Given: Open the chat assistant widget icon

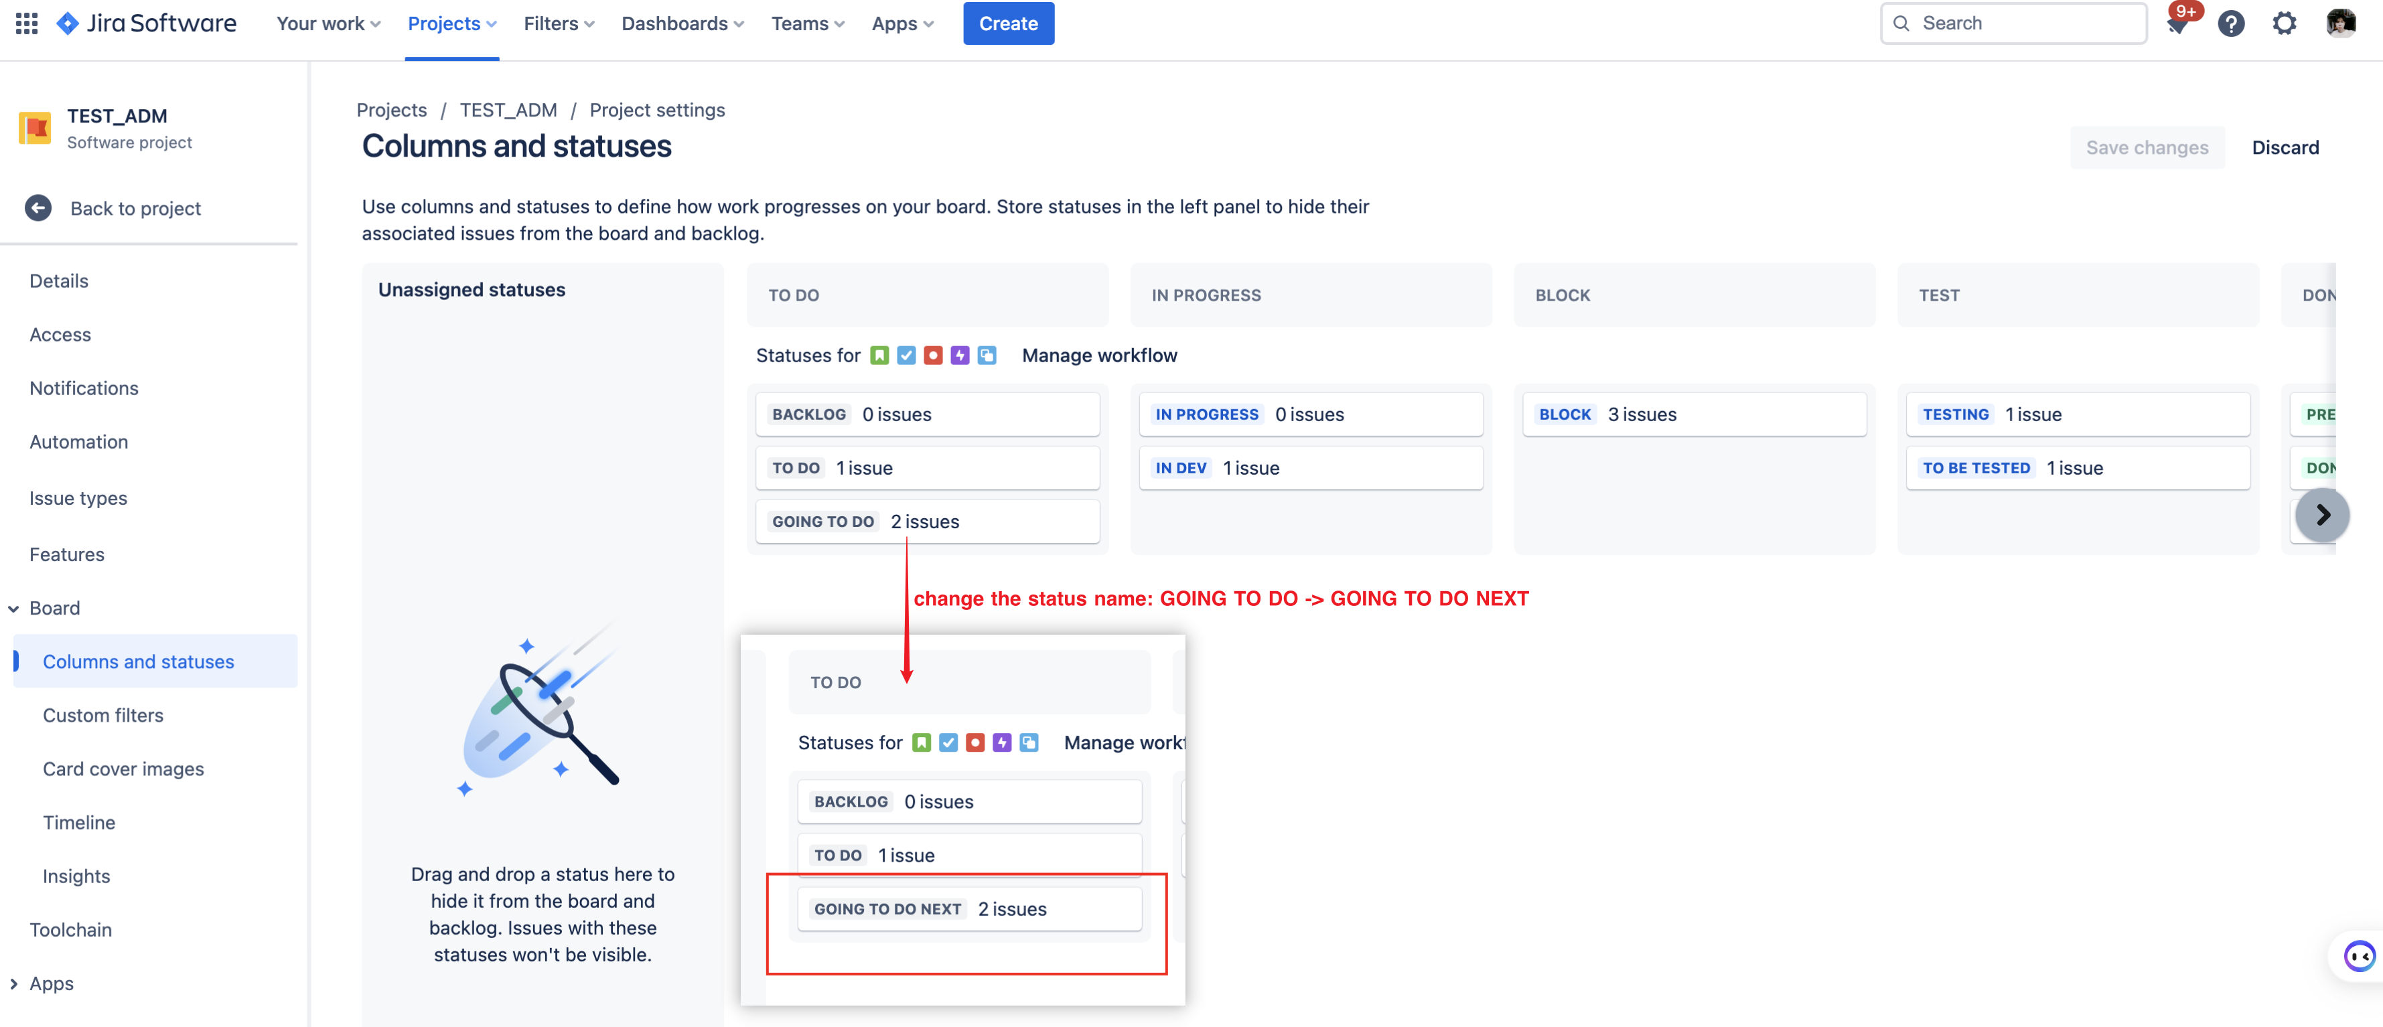Looking at the screenshot, I should pos(2358,956).
